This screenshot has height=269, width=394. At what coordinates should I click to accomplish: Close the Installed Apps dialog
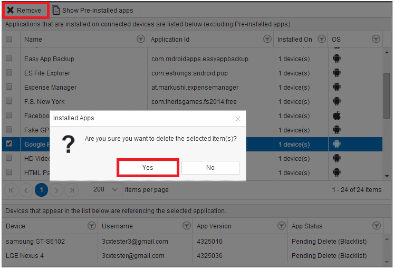coord(238,119)
